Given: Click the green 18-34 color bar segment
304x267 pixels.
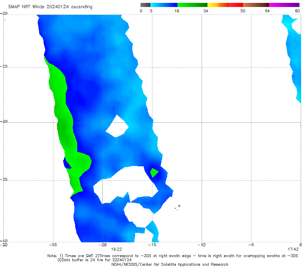Looking at the screenshot, I should click(x=192, y=5).
